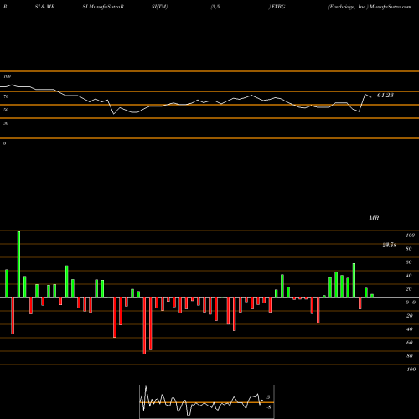
Task: Click the MR axis label 20
Action: click(409, 289)
